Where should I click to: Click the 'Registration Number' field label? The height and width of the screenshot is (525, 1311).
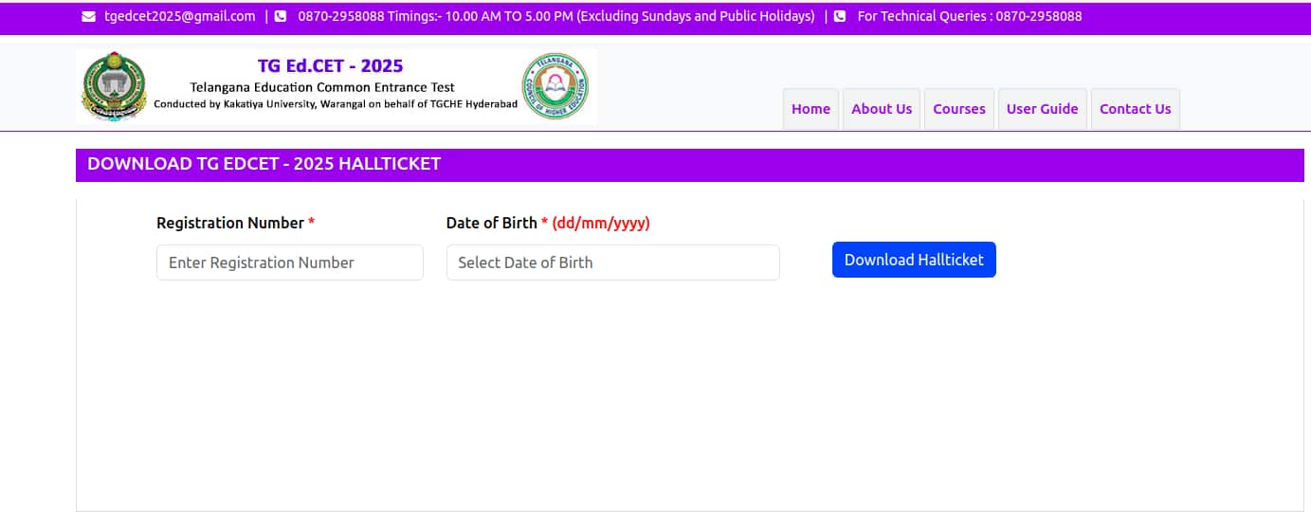point(230,223)
